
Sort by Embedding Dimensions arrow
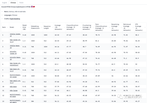[x=42, y=27]
